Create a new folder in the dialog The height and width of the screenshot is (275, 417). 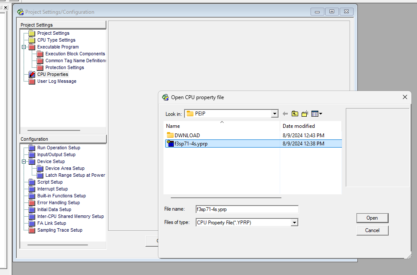[x=305, y=114]
